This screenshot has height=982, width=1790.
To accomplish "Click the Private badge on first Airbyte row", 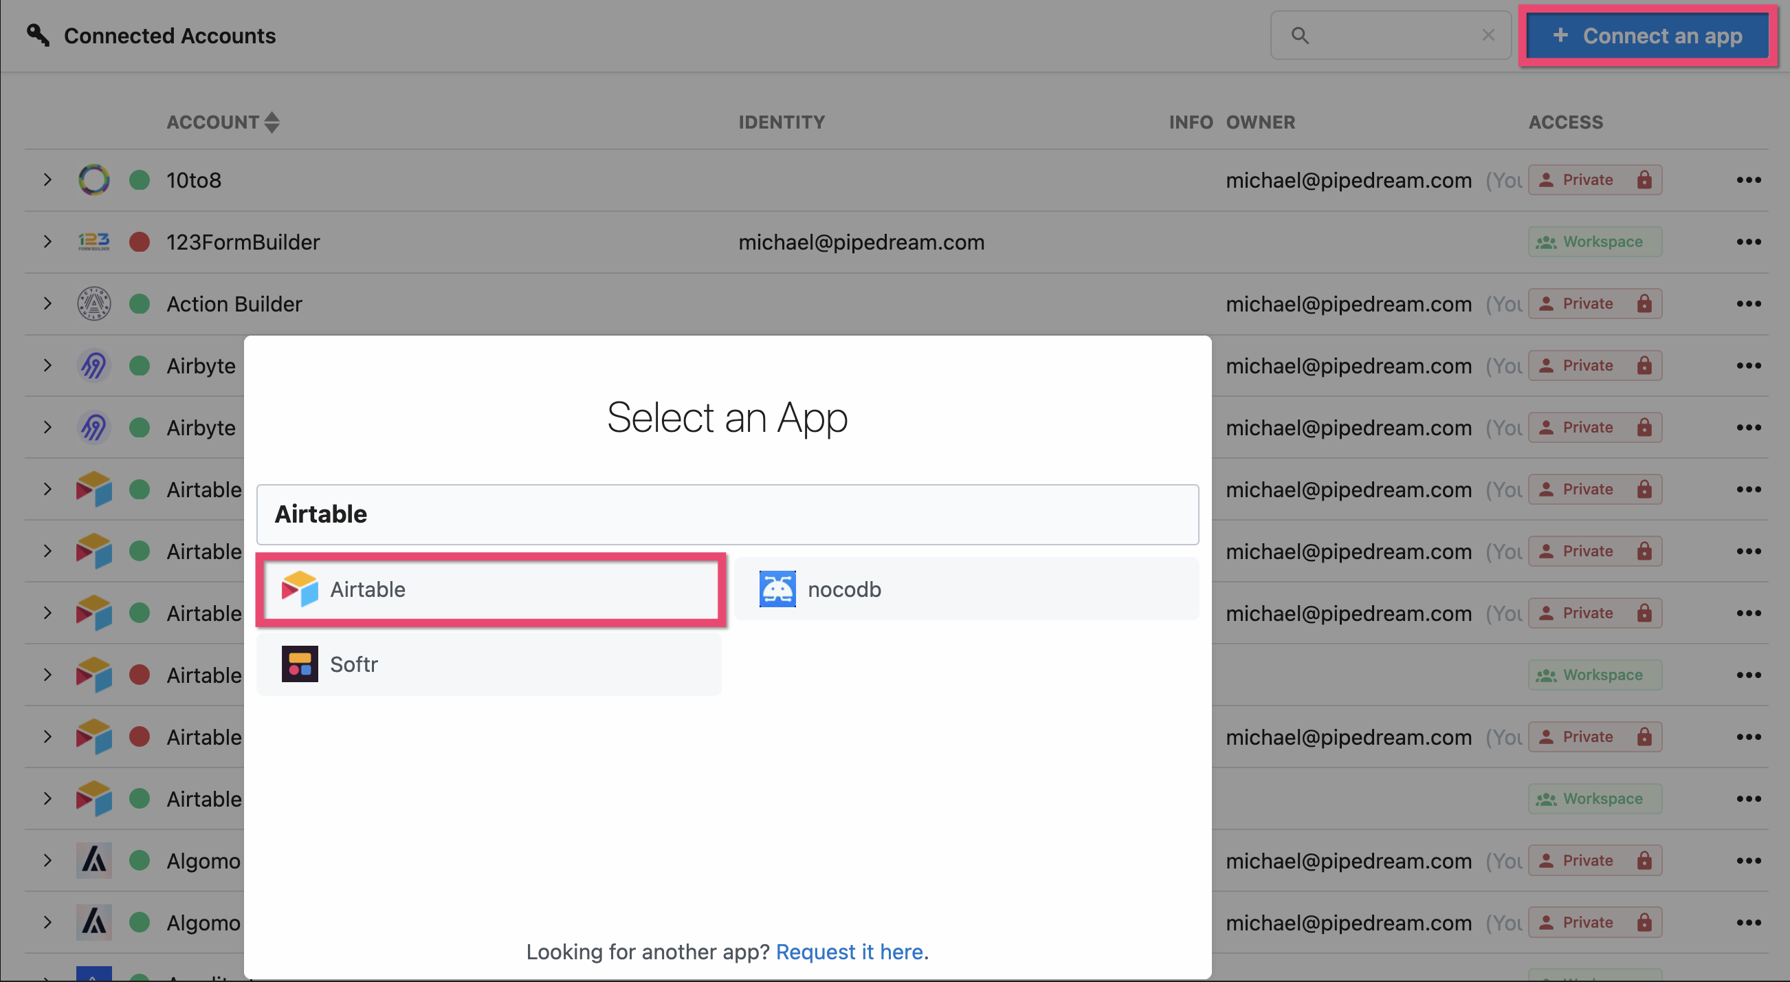I will point(1595,366).
